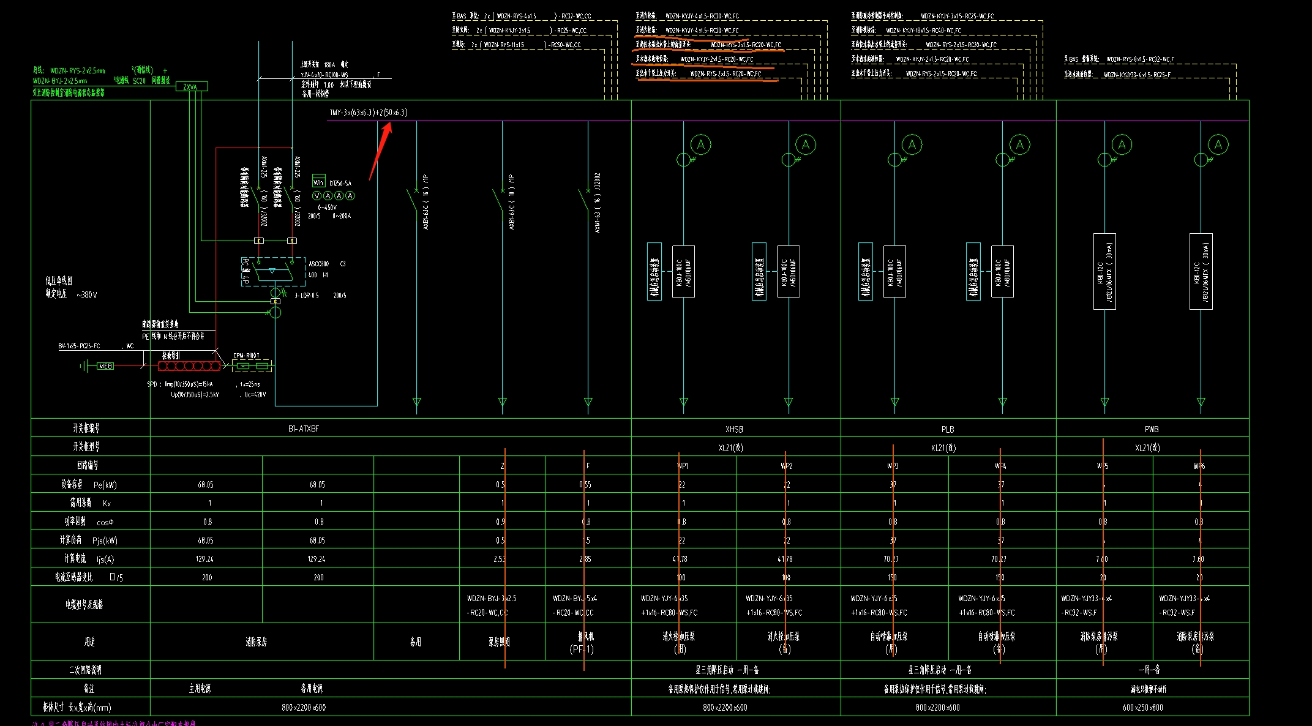Click XL21(改) under the XHSB cabinet
The image size is (1312, 726).
coord(731,447)
